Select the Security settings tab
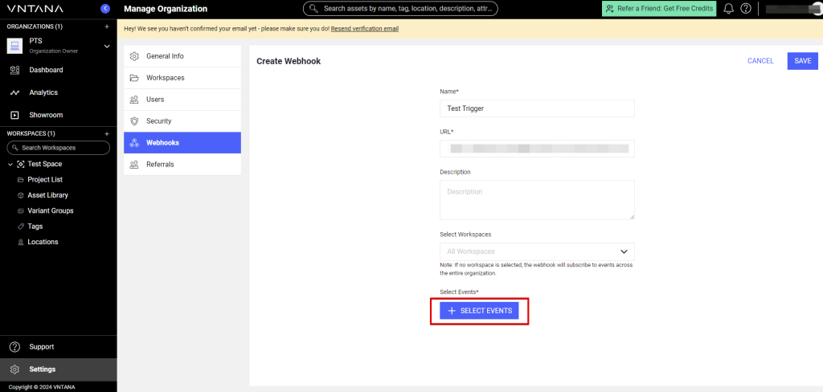This screenshot has height=392, width=823. coord(158,121)
